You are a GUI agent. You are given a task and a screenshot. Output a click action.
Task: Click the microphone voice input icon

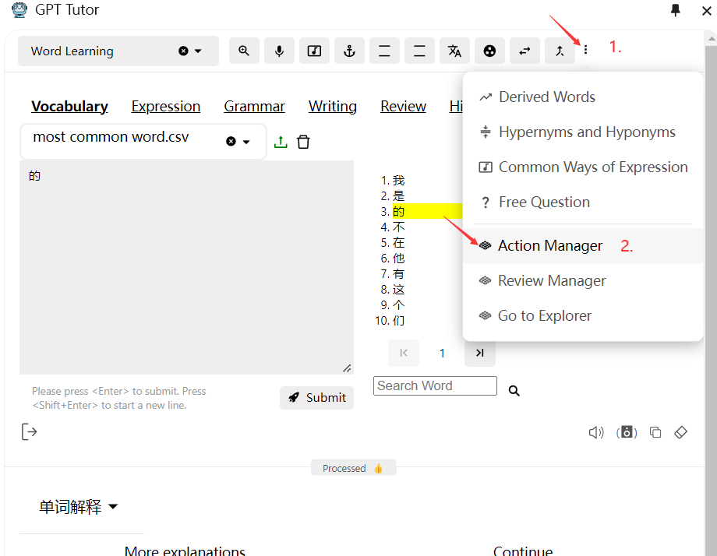[279, 51]
